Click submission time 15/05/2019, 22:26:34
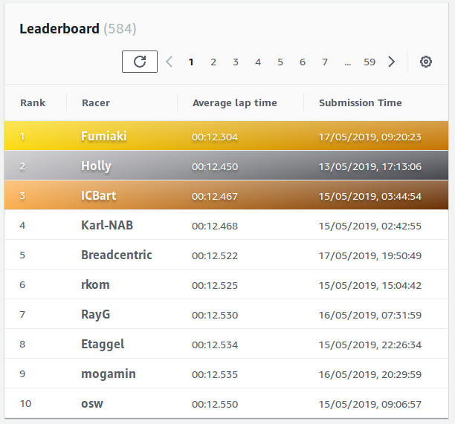This screenshot has width=455, height=424. tap(370, 345)
